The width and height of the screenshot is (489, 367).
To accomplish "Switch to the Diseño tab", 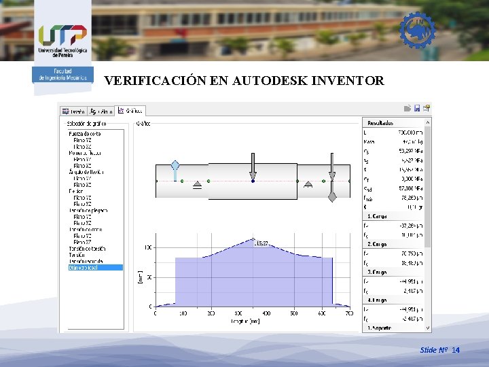I will click(x=73, y=111).
